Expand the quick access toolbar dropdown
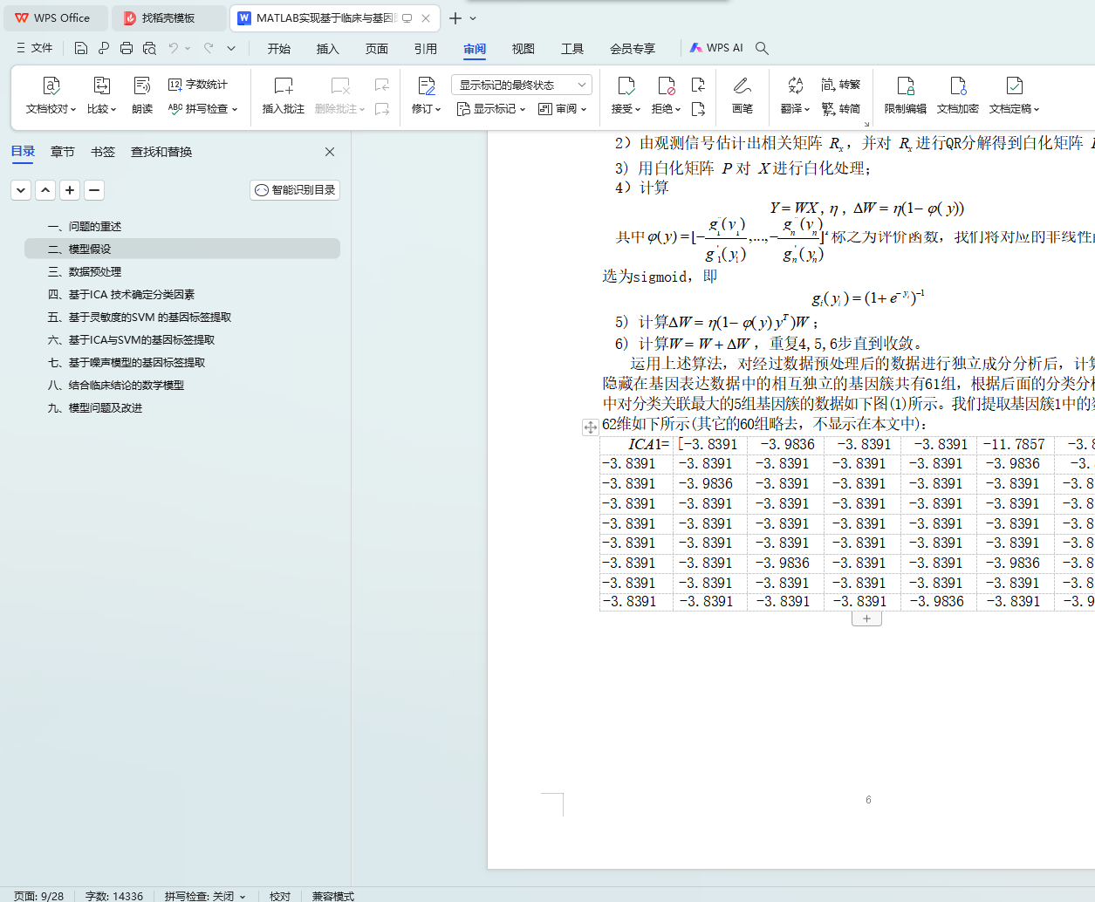The image size is (1095, 902). [231, 48]
